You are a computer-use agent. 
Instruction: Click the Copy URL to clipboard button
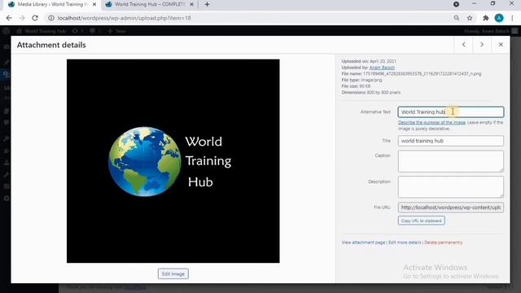click(x=422, y=221)
